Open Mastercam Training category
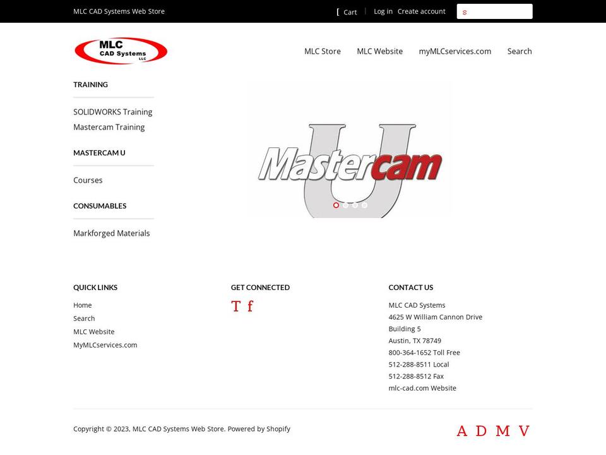Screen dimensions: 606x455 109,127
